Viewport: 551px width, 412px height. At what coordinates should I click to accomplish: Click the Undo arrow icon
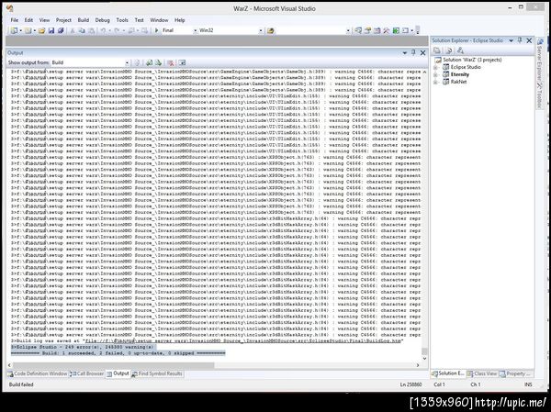[103, 30]
